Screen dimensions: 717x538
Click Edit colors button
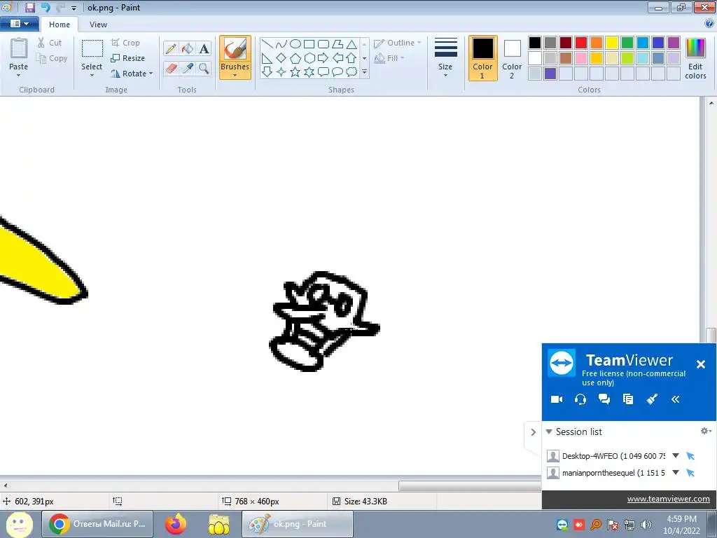[695, 58]
